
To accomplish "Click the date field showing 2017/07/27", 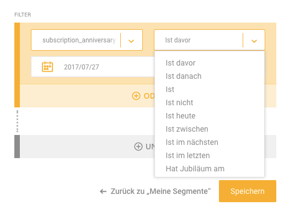I will point(93,67).
